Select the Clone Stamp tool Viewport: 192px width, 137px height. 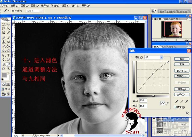[x=4, y=42]
